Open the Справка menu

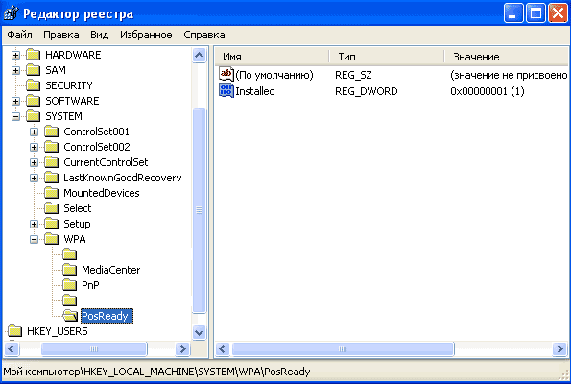point(203,35)
